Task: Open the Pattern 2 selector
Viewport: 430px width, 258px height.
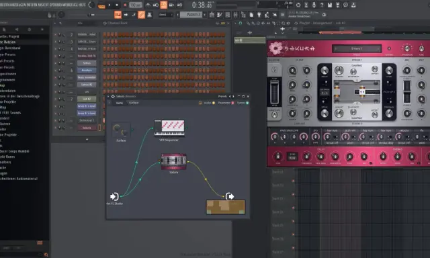Action: [191, 15]
